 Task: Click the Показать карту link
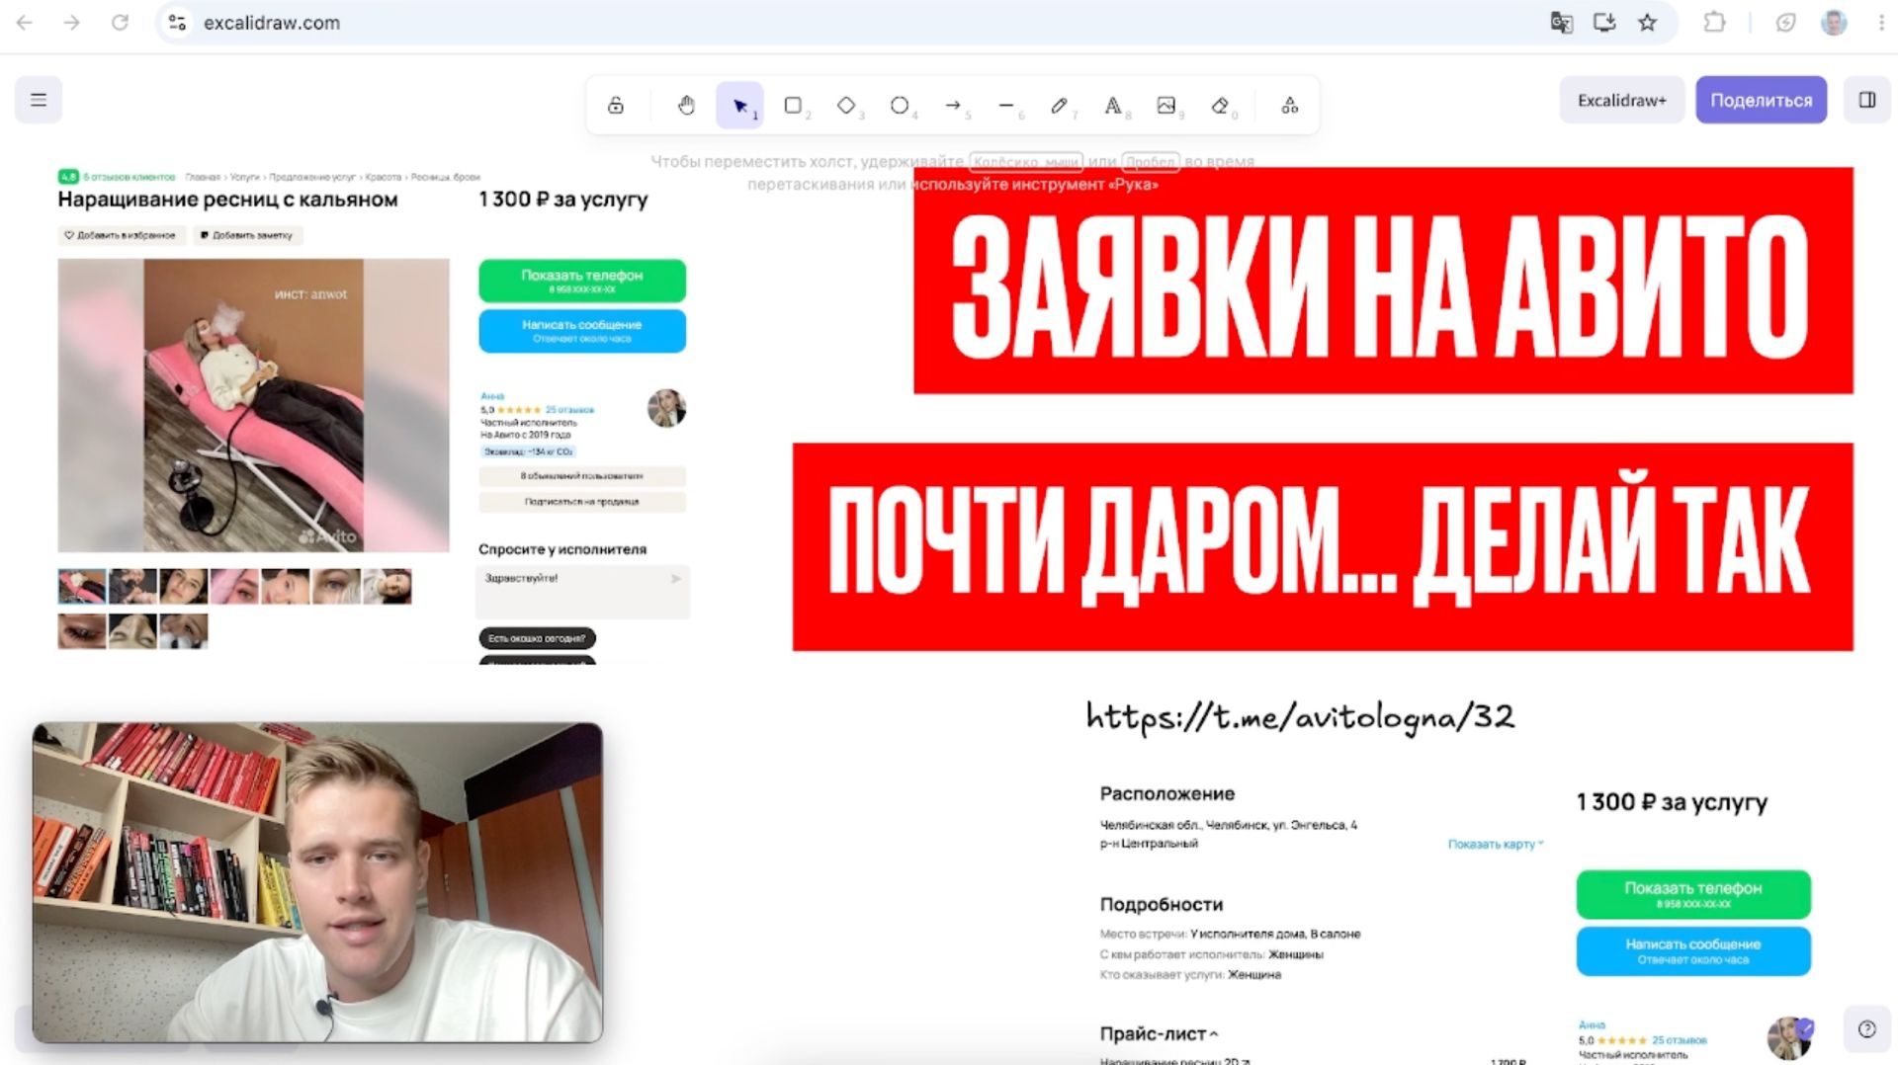tap(1495, 844)
